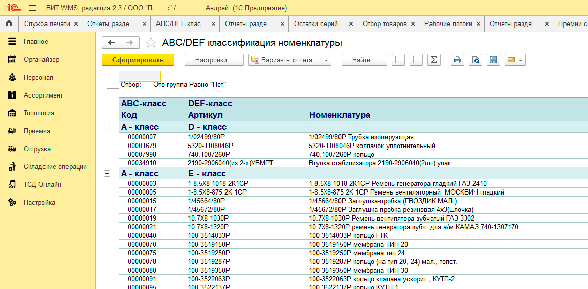This screenshot has width=588, height=289.
Task: Click the Номенклатура column header
Action: pos(447,115)
